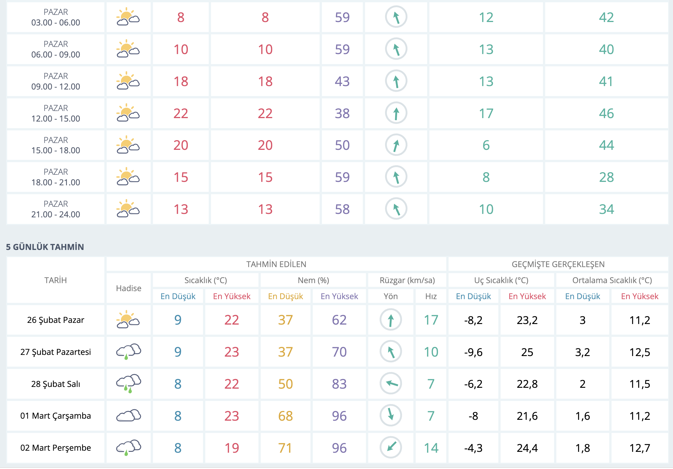Click the weather icon for PAZAR 06.00 - 09.00

pyautogui.click(x=128, y=49)
